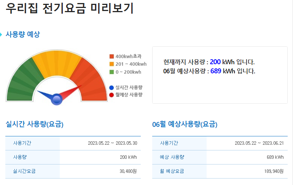Click the 400kwh초과 legend label

[x=128, y=56]
